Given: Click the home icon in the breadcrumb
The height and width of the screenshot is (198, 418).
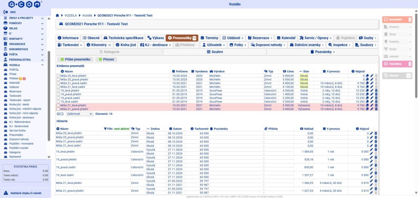Looking at the screenshot, I should pos(57,15).
